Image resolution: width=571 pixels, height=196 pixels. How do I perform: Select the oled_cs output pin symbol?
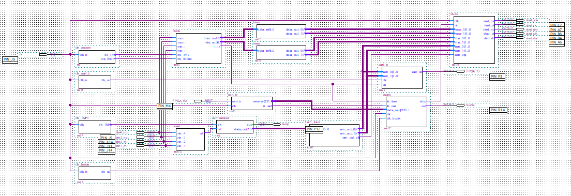click(x=520, y=20)
